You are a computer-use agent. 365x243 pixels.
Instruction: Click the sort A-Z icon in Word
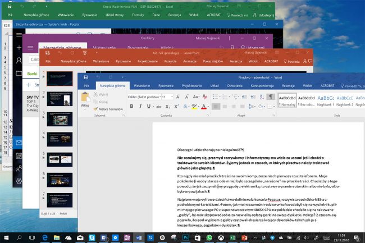click(262, 97)
